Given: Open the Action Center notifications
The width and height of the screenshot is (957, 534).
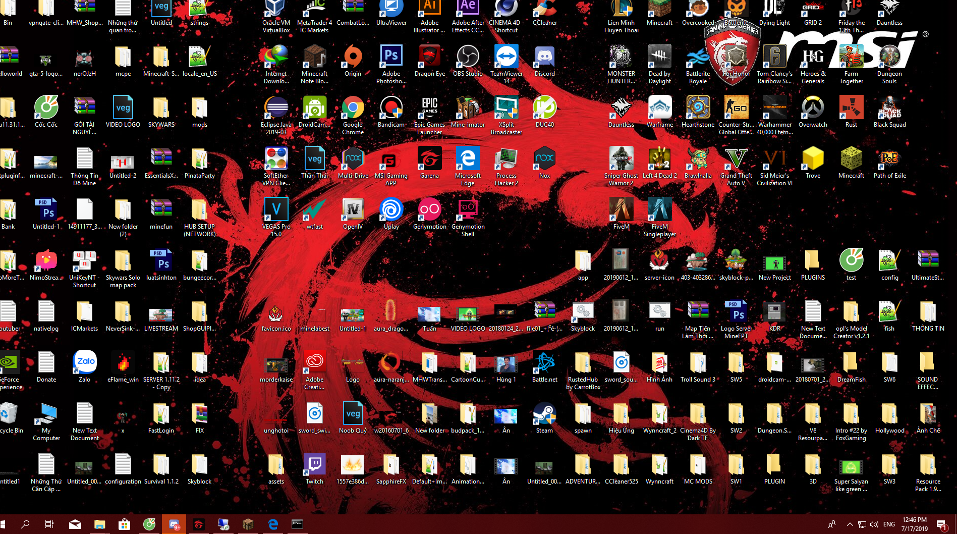Looking at the screenshot, I should [x=941, y=524].
